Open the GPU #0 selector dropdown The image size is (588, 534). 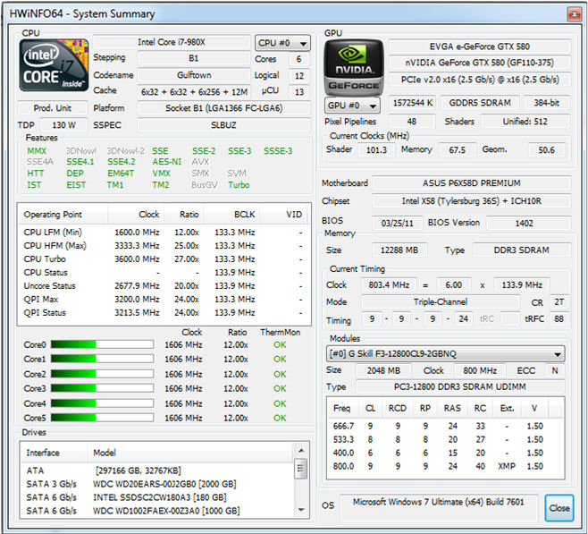point(350,106)
